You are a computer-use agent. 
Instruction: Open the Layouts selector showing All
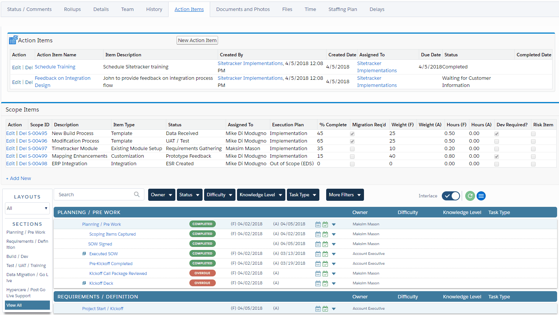pos(27,208)
